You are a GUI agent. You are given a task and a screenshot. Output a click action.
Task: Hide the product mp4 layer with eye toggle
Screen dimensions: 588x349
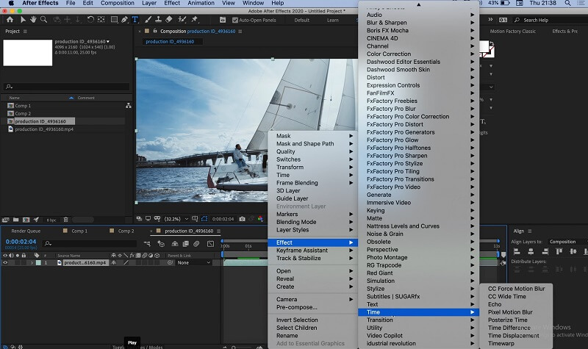(x=5, y=262)
